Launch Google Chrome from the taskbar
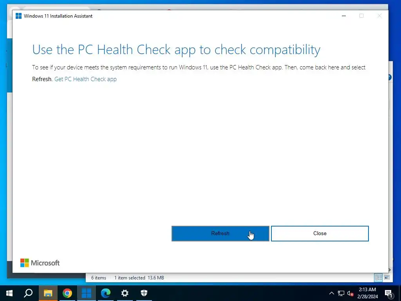This screenshot has height=301, width=401. tap(67, 293)
